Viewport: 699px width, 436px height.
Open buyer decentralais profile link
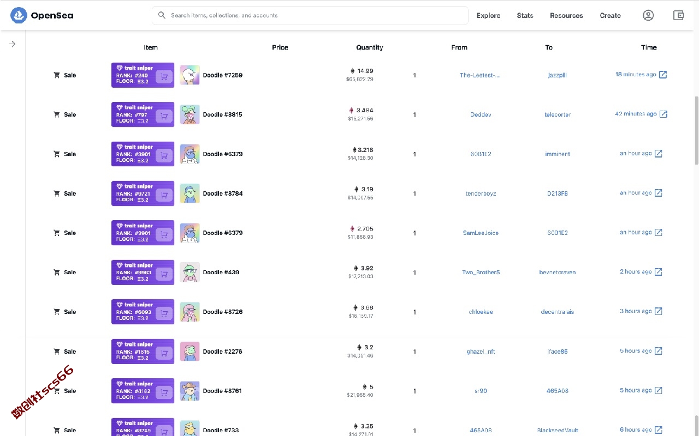pyautogui.click(x=558, y=312)
